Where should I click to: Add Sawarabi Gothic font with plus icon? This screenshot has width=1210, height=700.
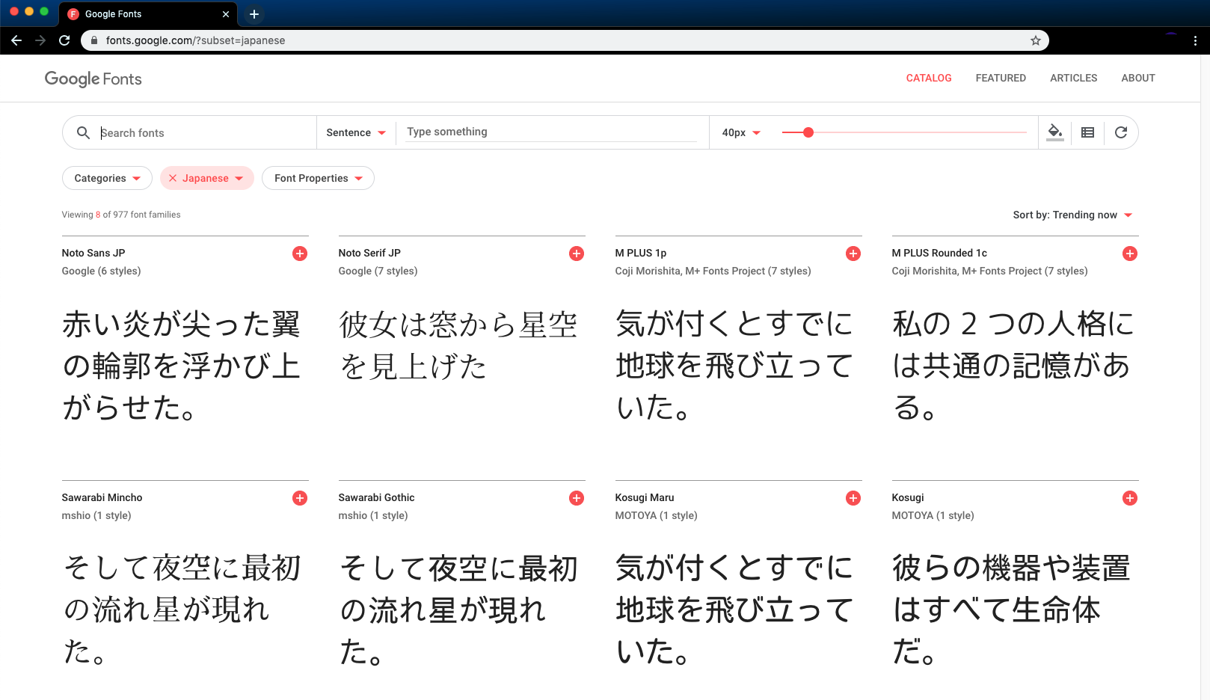577,498
